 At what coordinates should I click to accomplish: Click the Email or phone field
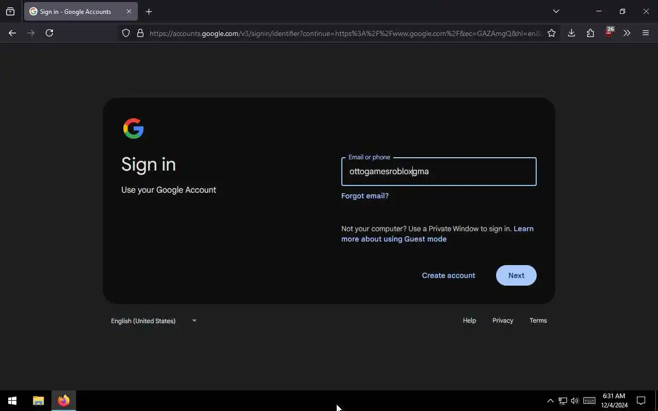(438, 172)
